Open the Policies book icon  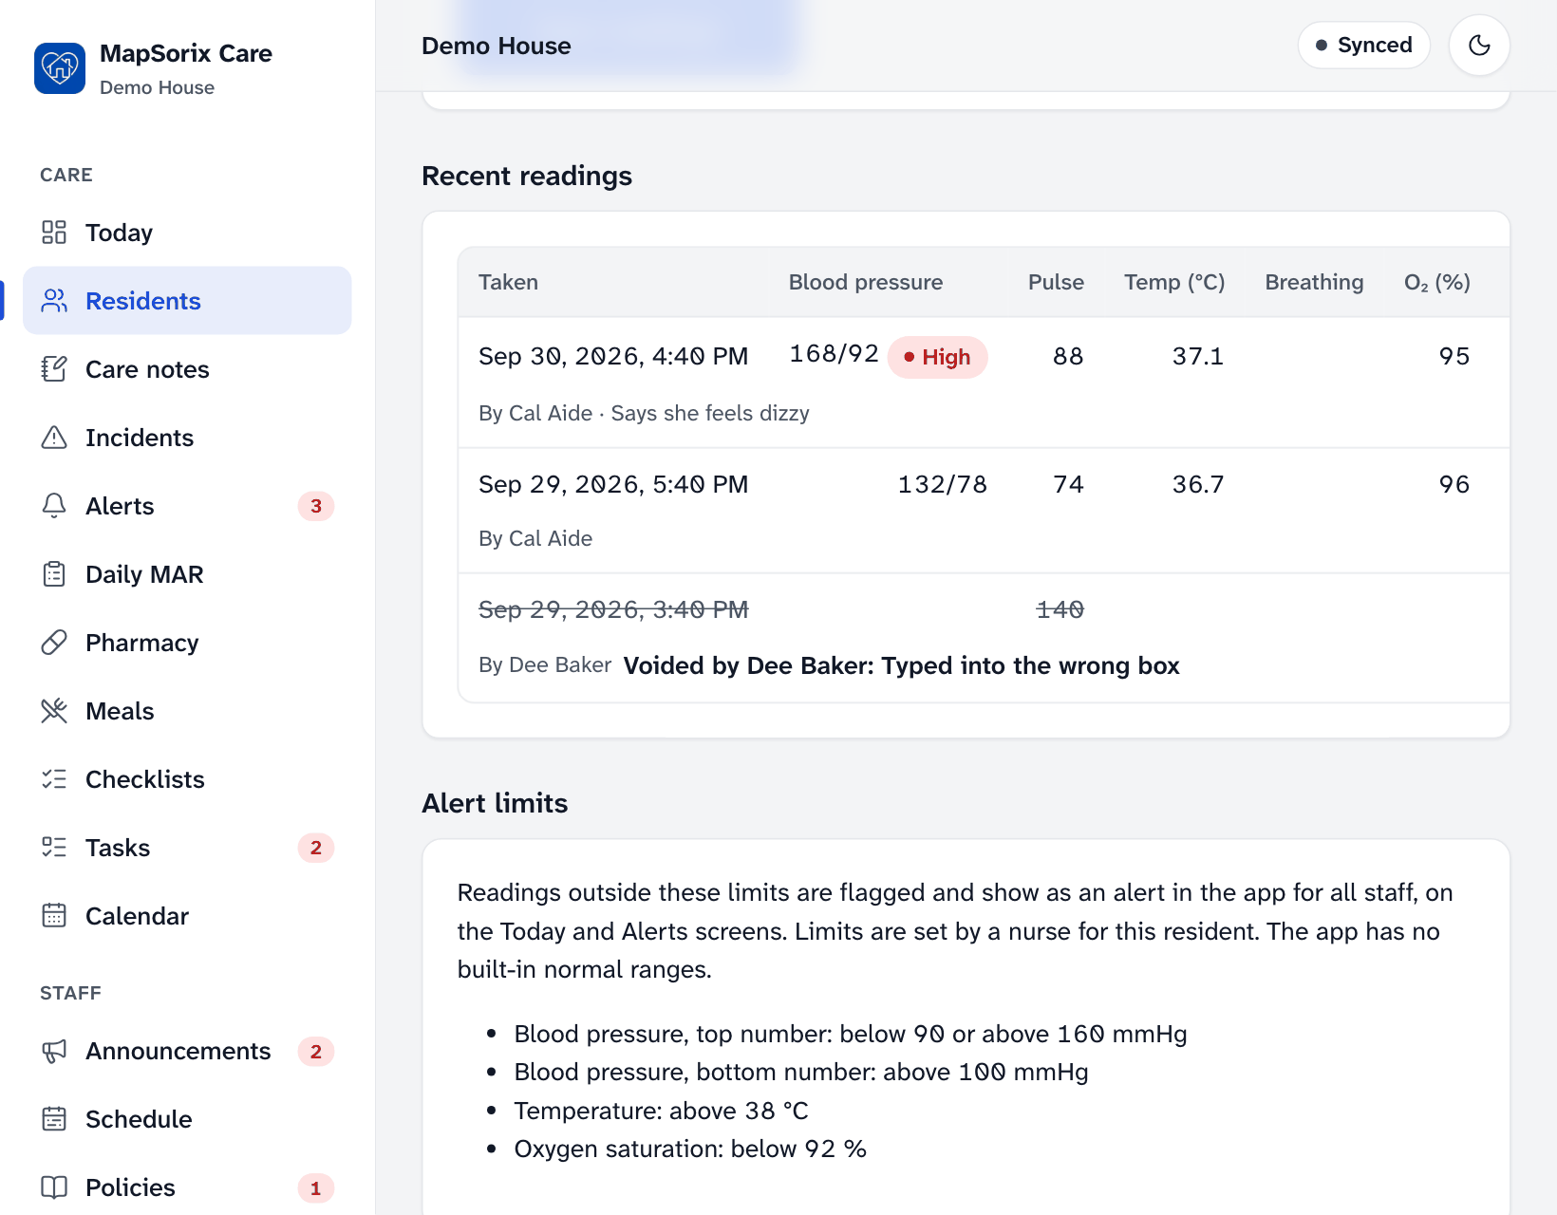tap(54, 1187)
